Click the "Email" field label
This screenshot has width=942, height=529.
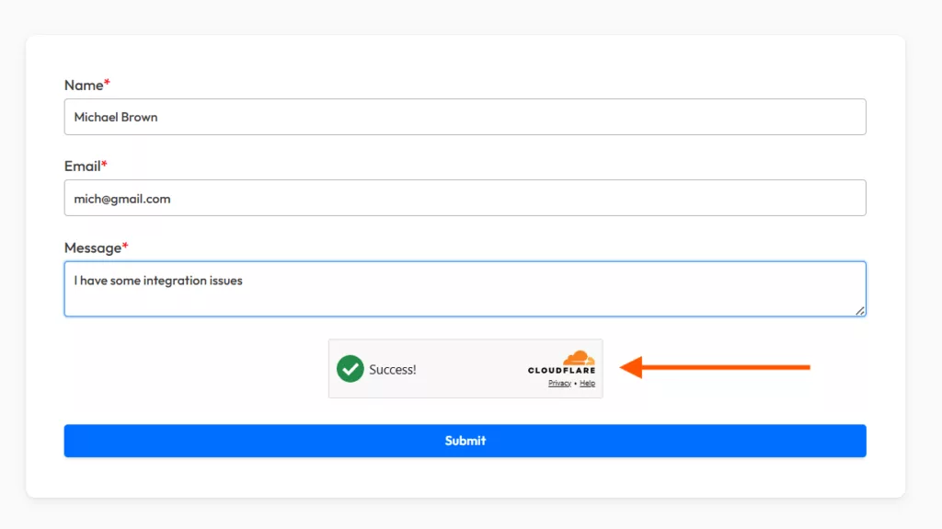[82, 167]
